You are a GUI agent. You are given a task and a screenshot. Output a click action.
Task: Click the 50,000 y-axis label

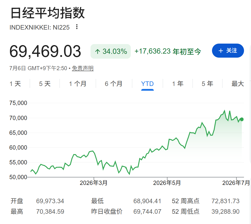(18, 177)
